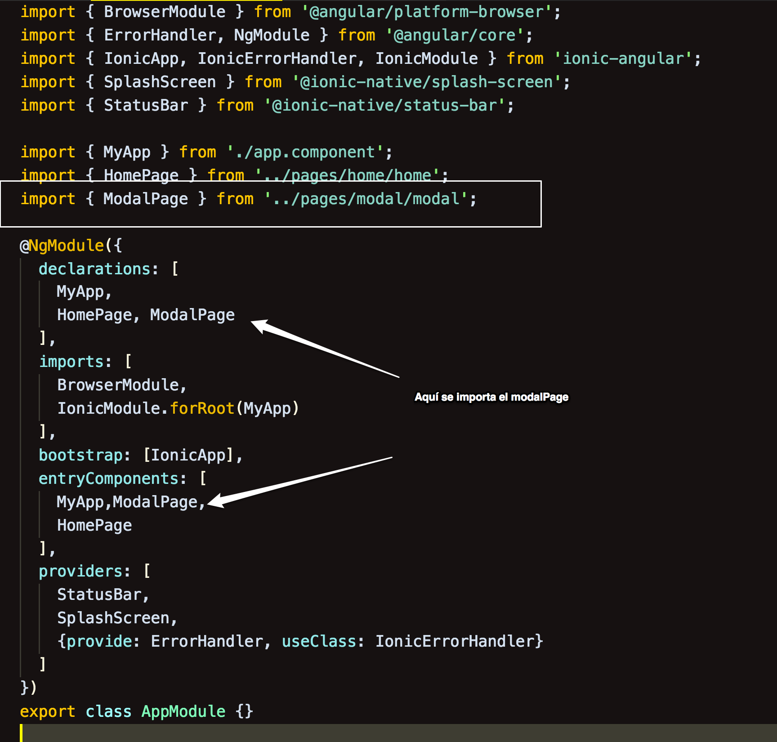Click the annotation 'Aquí se importa el modalPage'
Screen dimensions: 777x742
tap(492, 397)
